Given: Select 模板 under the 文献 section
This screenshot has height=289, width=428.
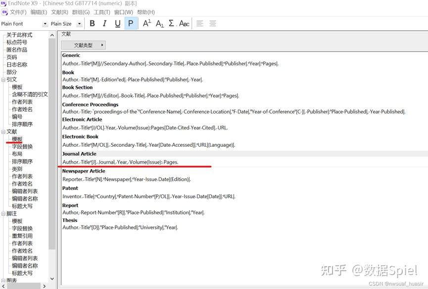Looking at the screenshot, I should point(16,139).
